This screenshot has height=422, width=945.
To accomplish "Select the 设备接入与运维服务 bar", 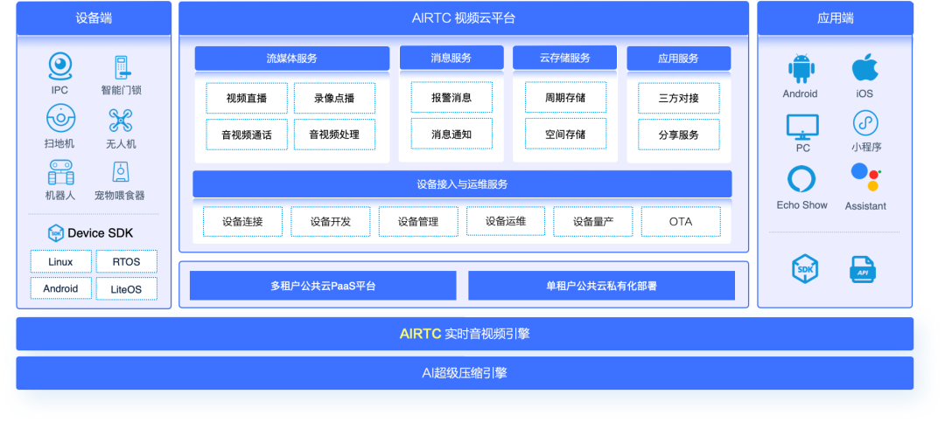I will [x=462, y=184].
